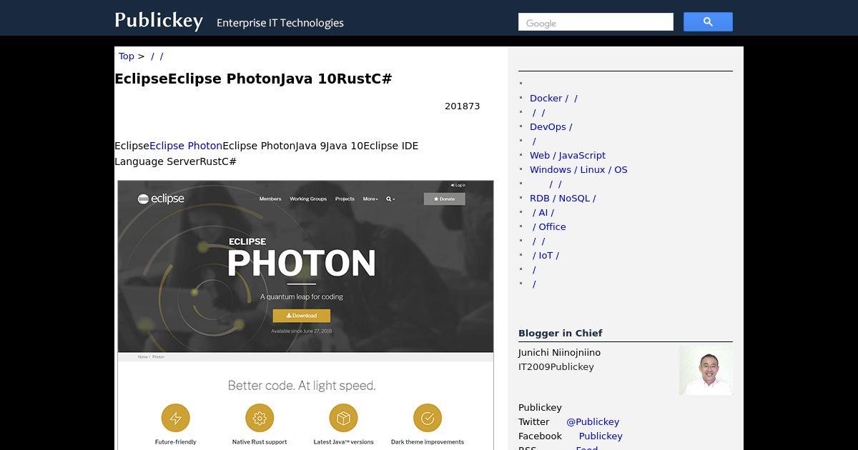Viewport: 858px width, 450px height.
Task: Click the search magnifier in Eclipse nav
Action: click(x=390, y=199)
